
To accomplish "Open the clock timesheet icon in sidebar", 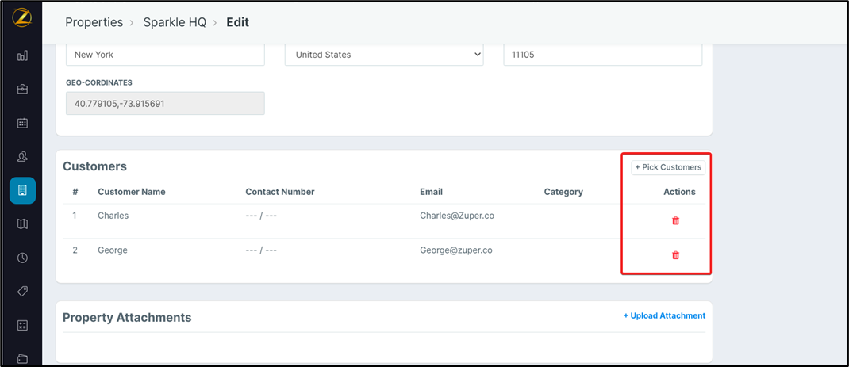I will (x=22, y=258).
